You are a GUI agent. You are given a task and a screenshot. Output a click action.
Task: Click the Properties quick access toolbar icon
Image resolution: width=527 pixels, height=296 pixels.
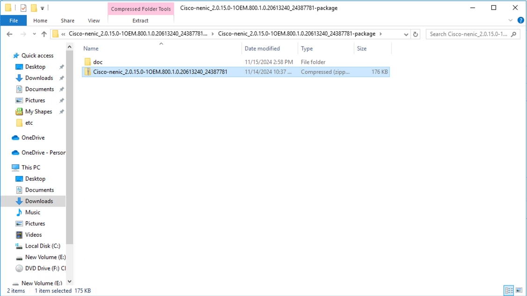(23, 8)
